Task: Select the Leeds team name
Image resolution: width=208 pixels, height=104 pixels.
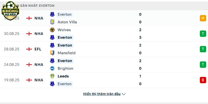Action: coord(63,76)
